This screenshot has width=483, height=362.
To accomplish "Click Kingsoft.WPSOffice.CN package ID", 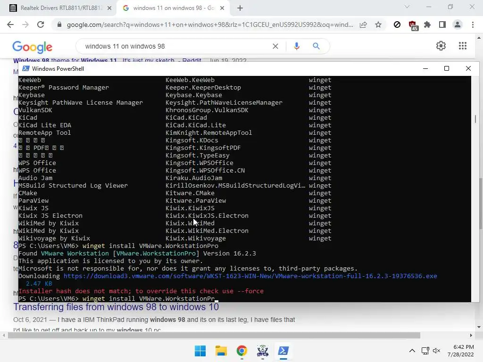I will 205,171.
